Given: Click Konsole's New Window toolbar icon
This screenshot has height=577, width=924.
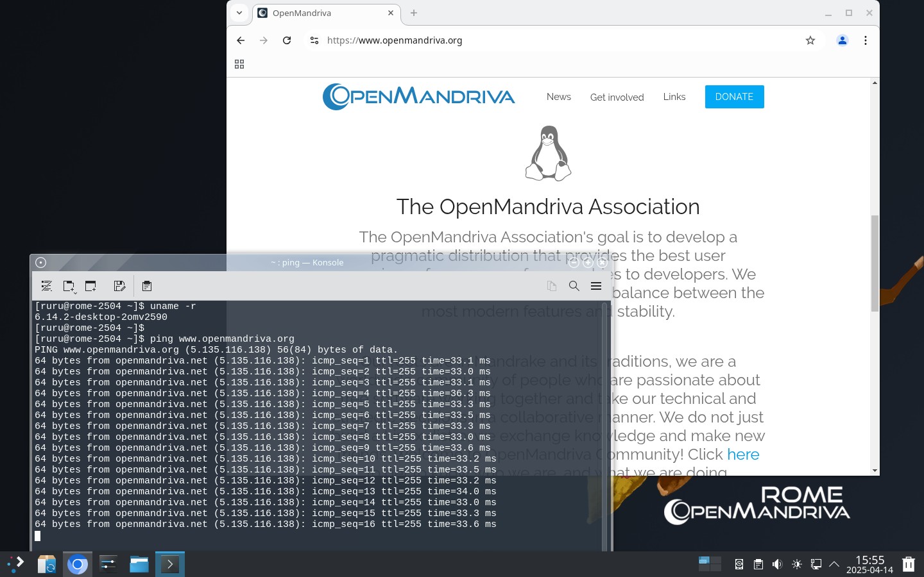Looking at the screenshot, I should pos(90,286).
